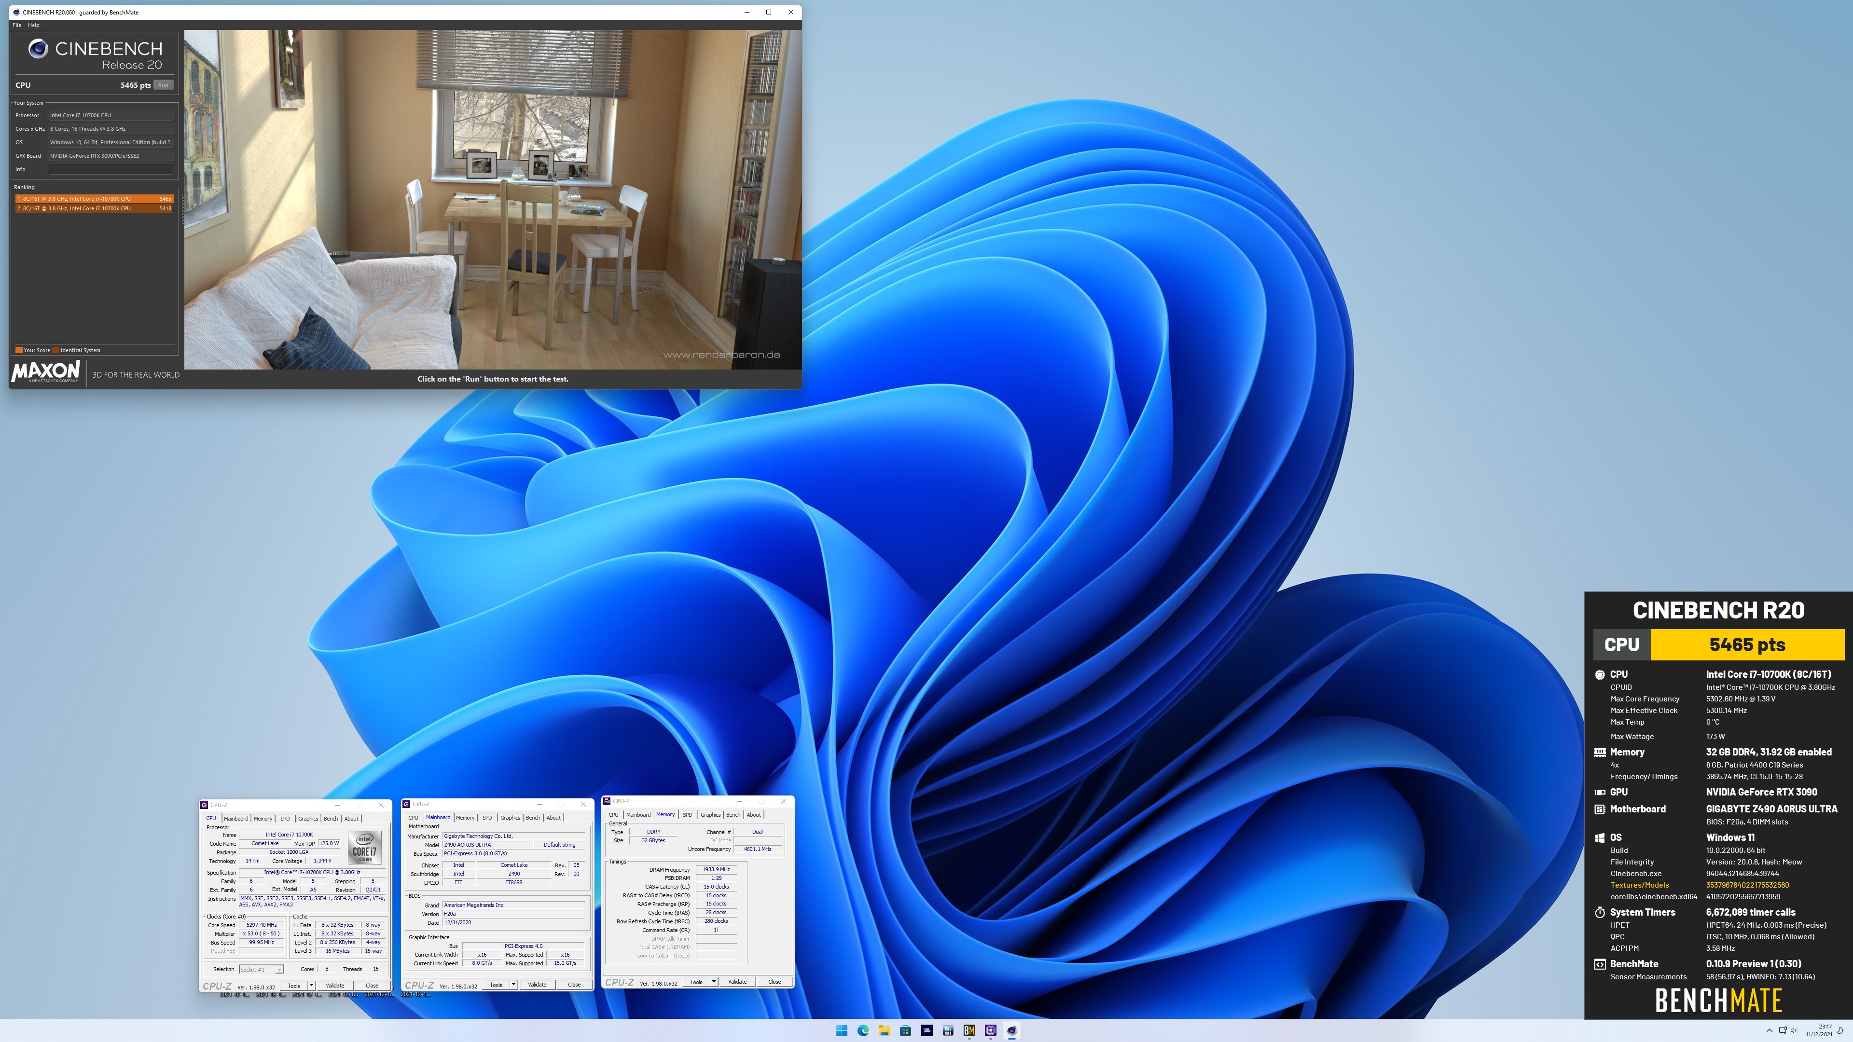Image resolution: width=1853 pixels, height=1042 pixels.
Task: Show hidden system tray icons
Action: pyautogui.click(x=1770, y=1030)
